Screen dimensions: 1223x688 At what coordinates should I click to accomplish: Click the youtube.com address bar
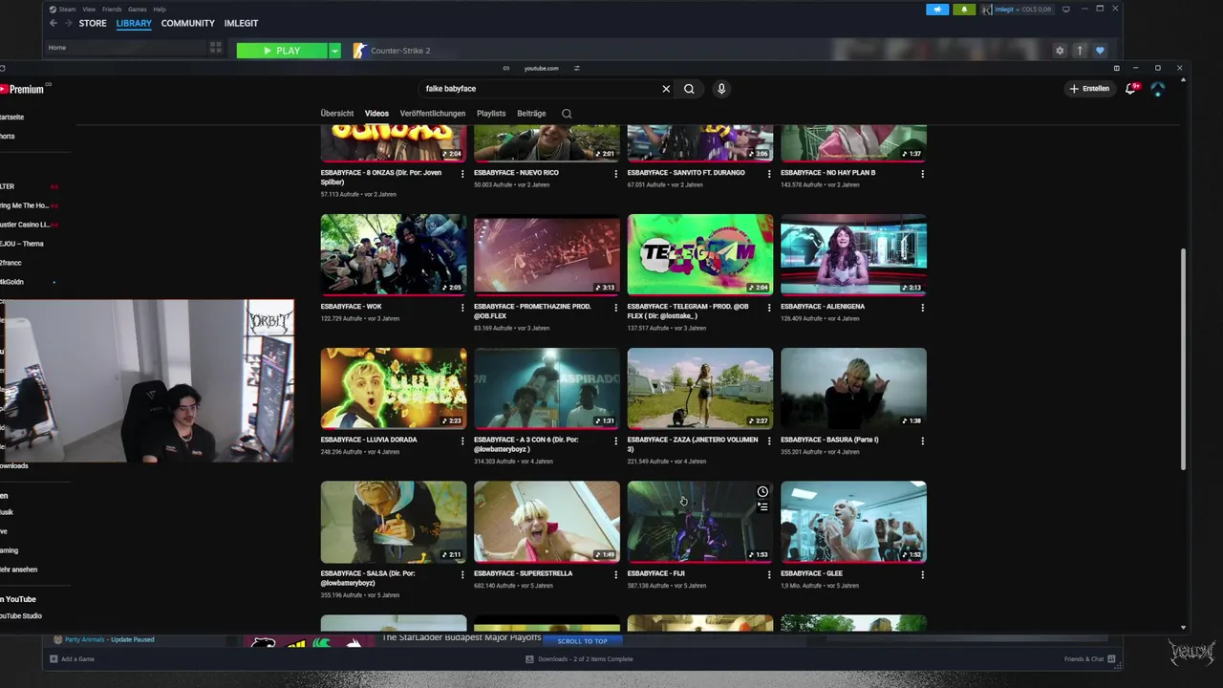coord(541,68)
